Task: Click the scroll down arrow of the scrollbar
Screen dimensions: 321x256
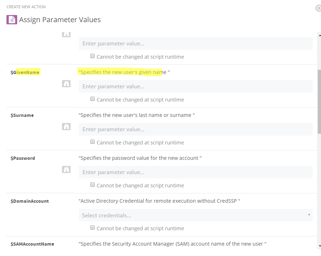Action: click(319, 246)
